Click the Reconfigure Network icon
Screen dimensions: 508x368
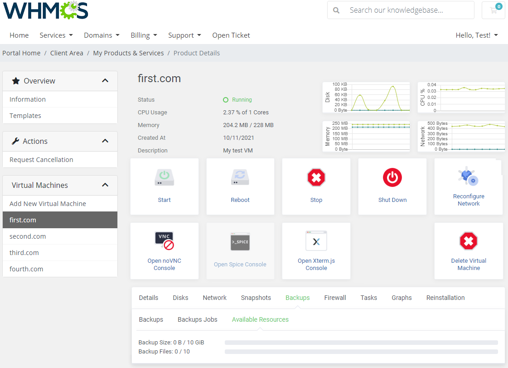click(468, 176)
